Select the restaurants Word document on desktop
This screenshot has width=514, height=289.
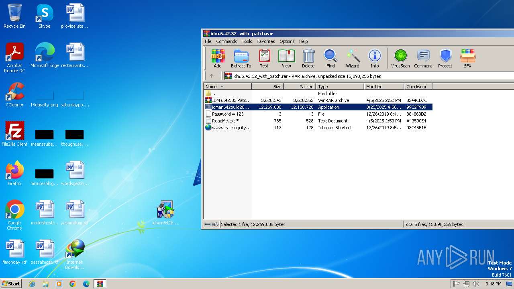[75, 55]
